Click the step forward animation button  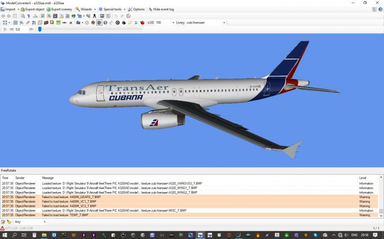click(31, 29)
